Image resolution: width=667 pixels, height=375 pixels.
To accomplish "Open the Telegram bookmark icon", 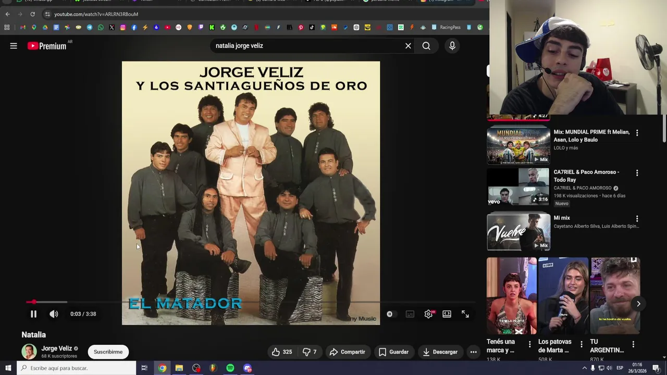I will coord(90,27).
